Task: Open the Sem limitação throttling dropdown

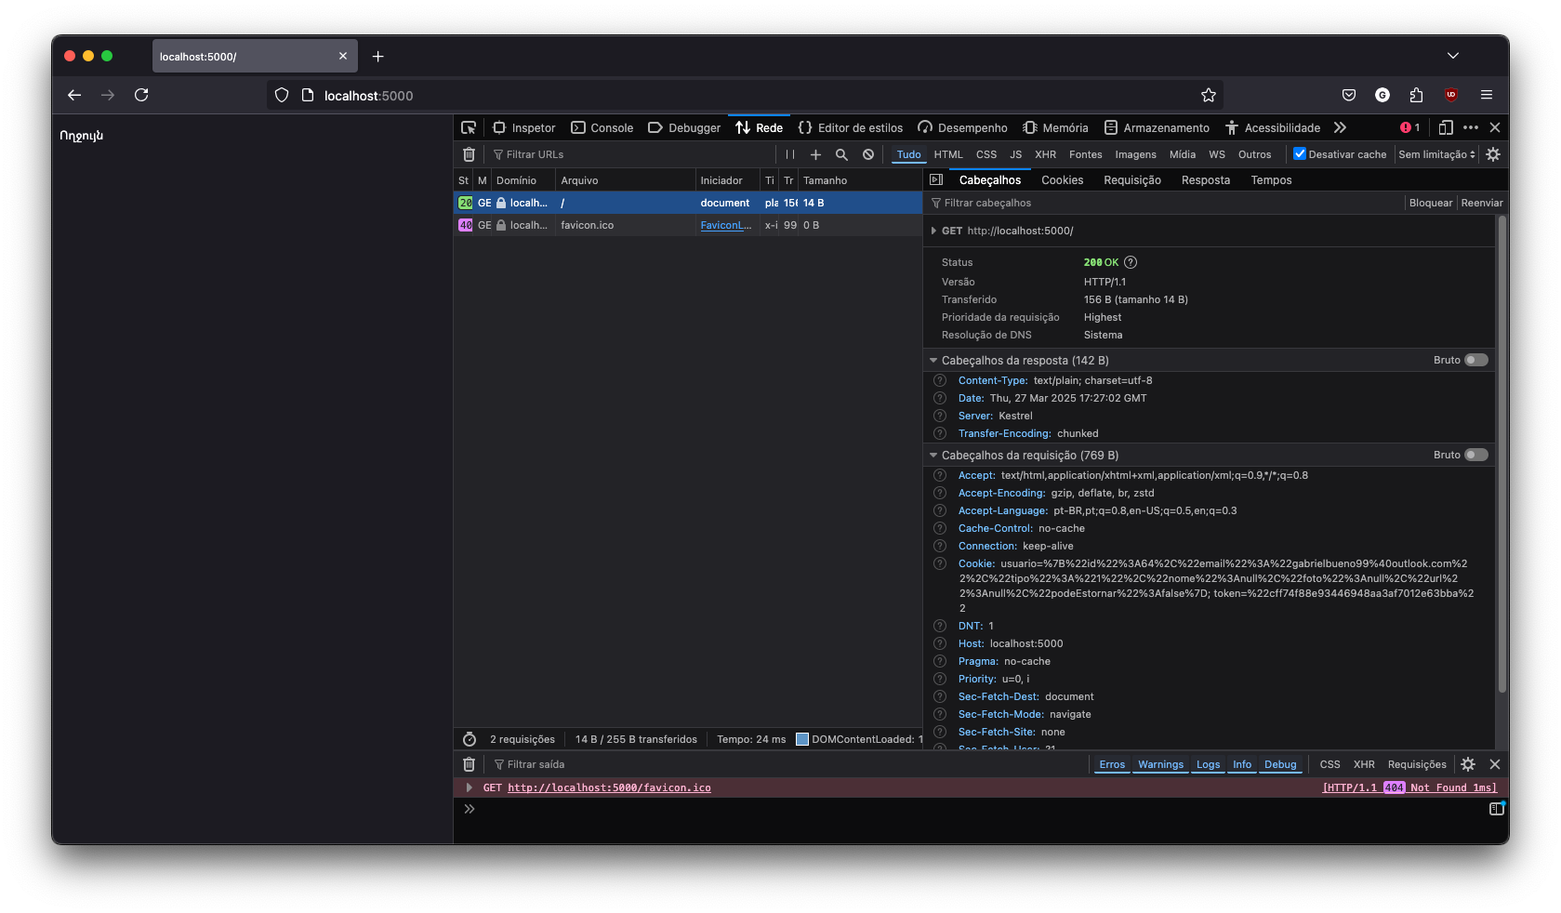Action: (1436, 155)
